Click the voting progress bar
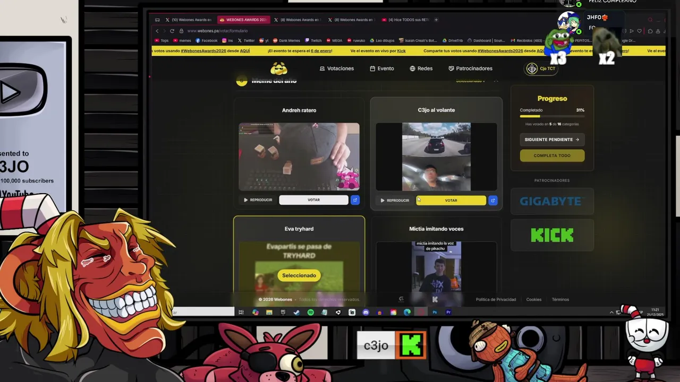The height and width of the screenshot is (382, 680). tap(552, 116)
